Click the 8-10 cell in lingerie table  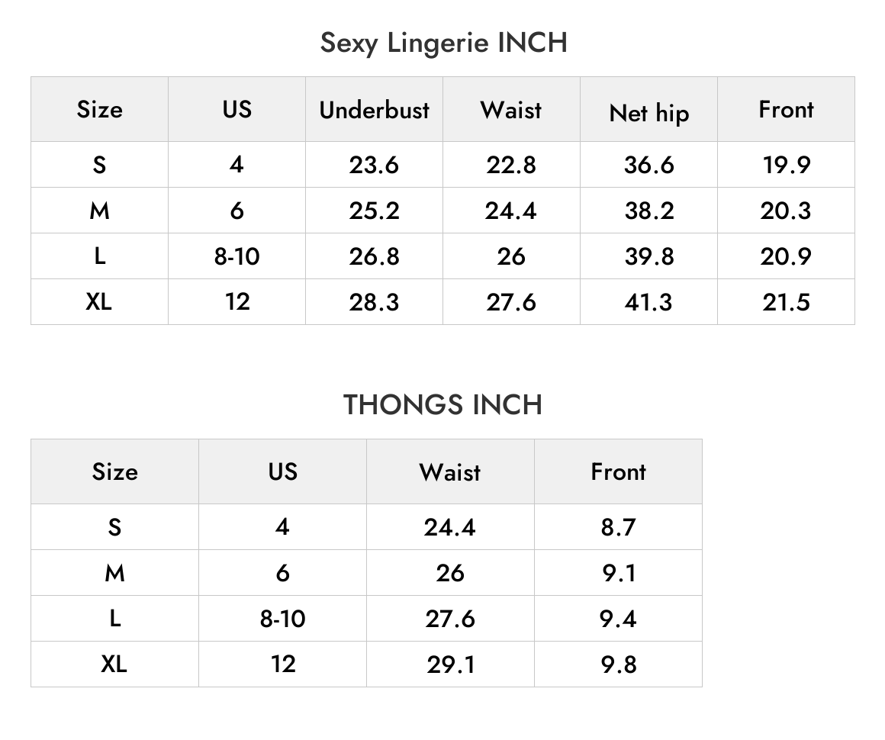pyautogui.click(x=237, y=256)
